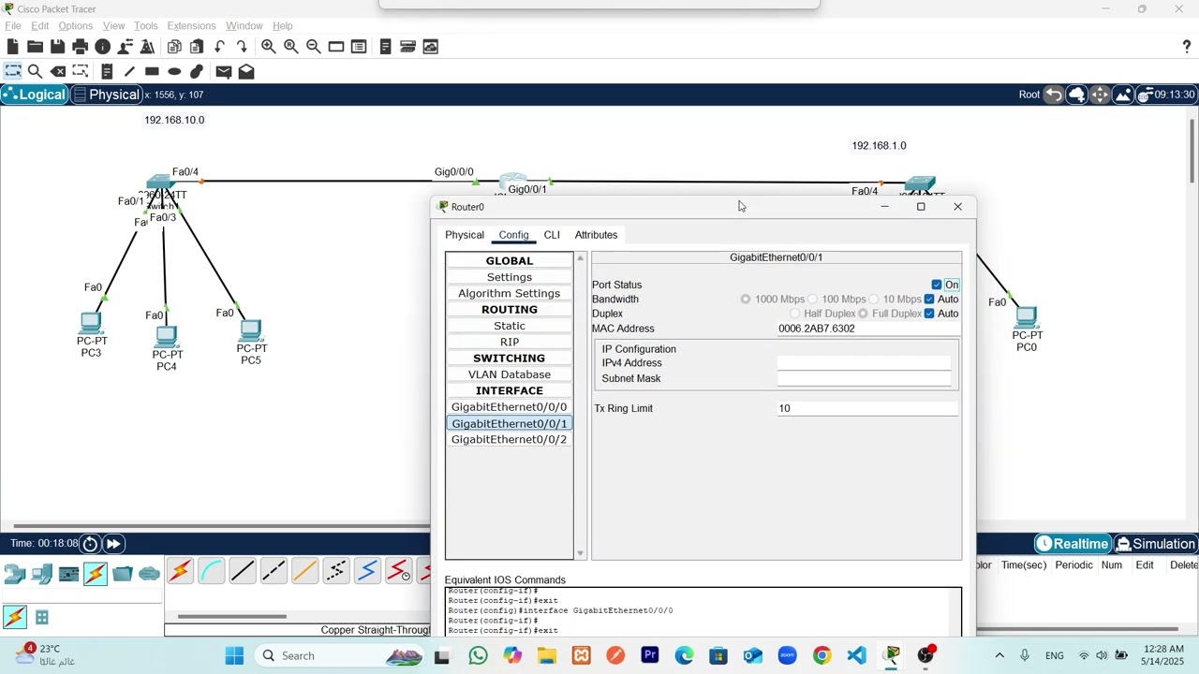Image resolution: width=1199 pixels, height=674 pixels.
Task: Select the Inspect magnifier tool
Action: pyautogui.click(x=35, y=71)
